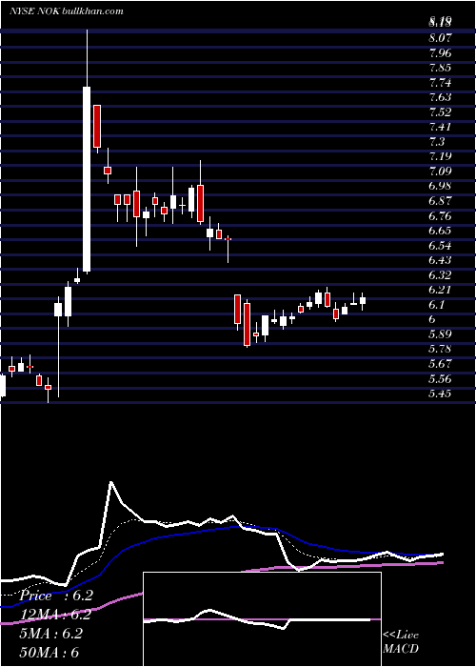Click the 5.67 price axis label

pyautogui.click(x=440, y=363)
